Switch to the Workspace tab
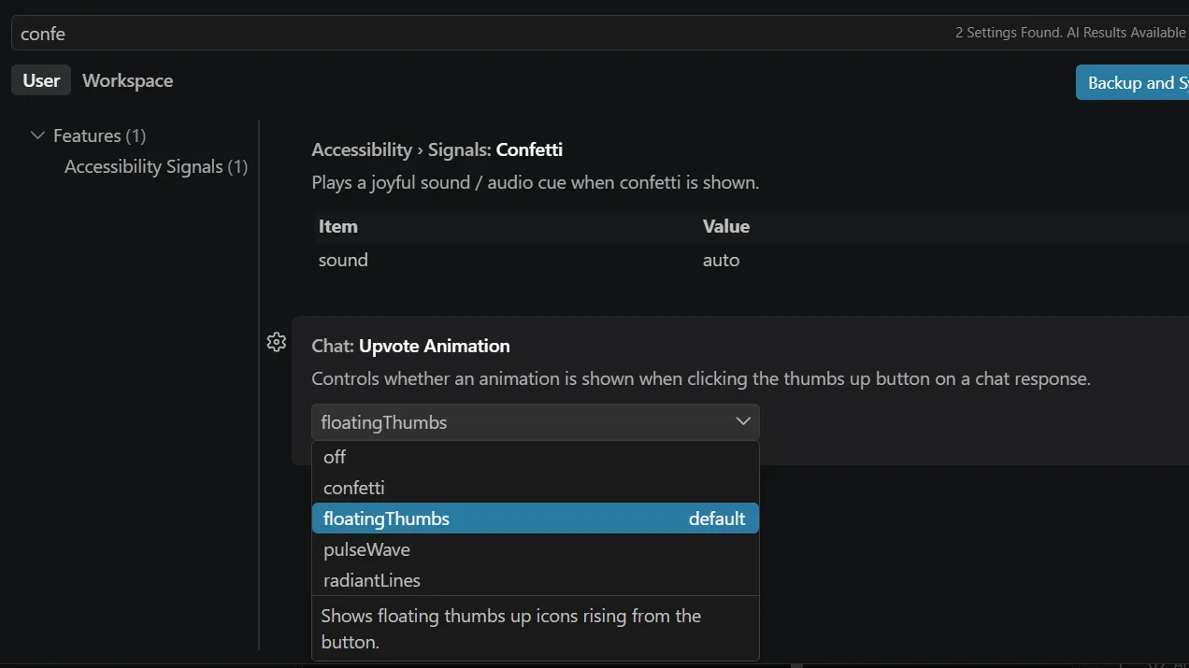 pyautogui.click(x=127, y=80)
